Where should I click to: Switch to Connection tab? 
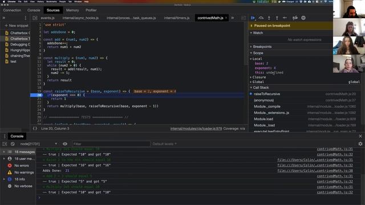pos(12,10)
